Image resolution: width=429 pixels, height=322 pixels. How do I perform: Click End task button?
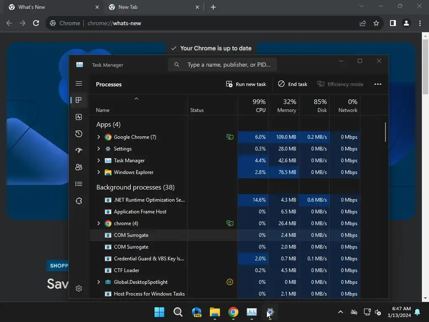pos(292,84)
